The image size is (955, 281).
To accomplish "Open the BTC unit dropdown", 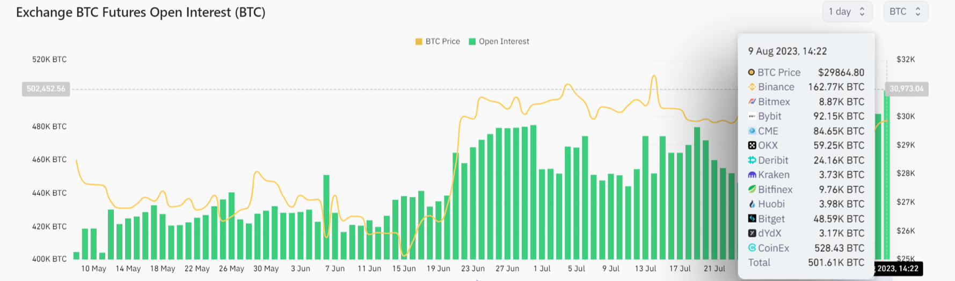I will 905,12.
